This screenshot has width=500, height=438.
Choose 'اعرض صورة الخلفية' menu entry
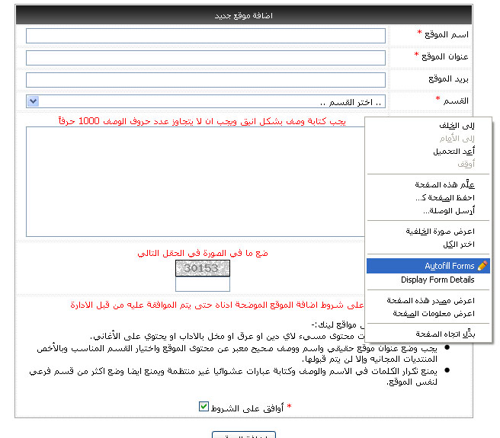point(428,231)
